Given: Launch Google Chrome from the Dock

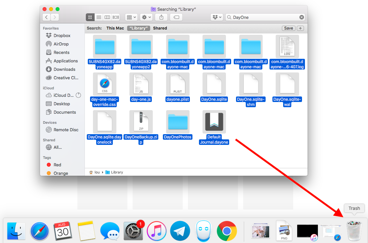Looking at the screenshot, I should pos(227,231).
